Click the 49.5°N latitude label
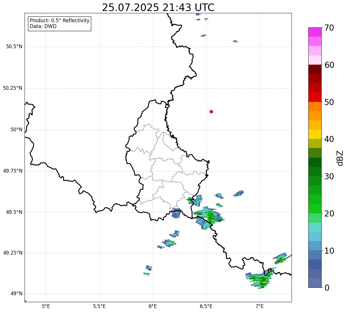The width and height of the screenshot is (347, 312). tap(14, 212)
